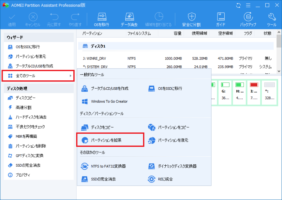Viewport: 282px width, 200px height.
Task: Select the G: partition block
Action: coord(225,92)
